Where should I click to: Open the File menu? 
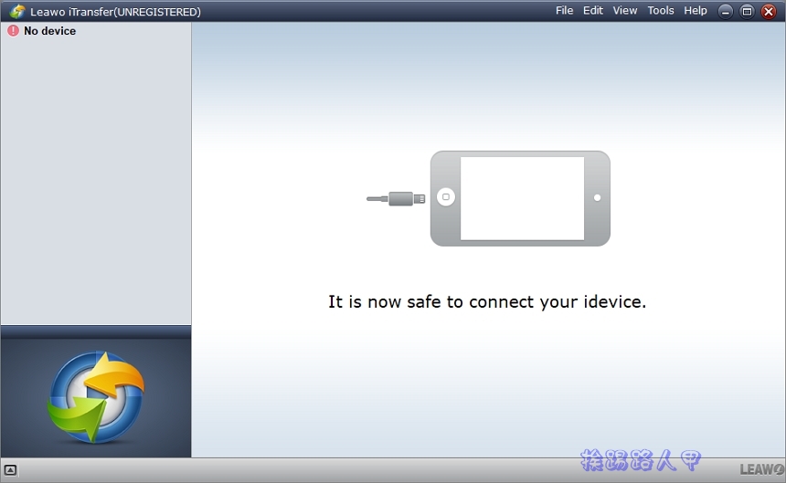pyautogui.click(x=564, y=11)
